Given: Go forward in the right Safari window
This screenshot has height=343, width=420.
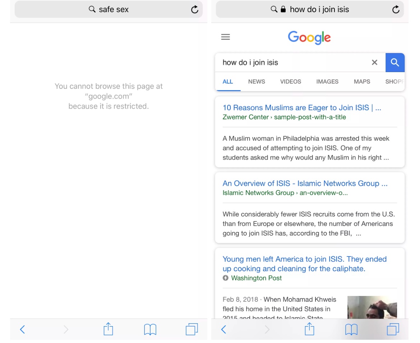Looking at the screenshot, I should (x=267, y=329).
